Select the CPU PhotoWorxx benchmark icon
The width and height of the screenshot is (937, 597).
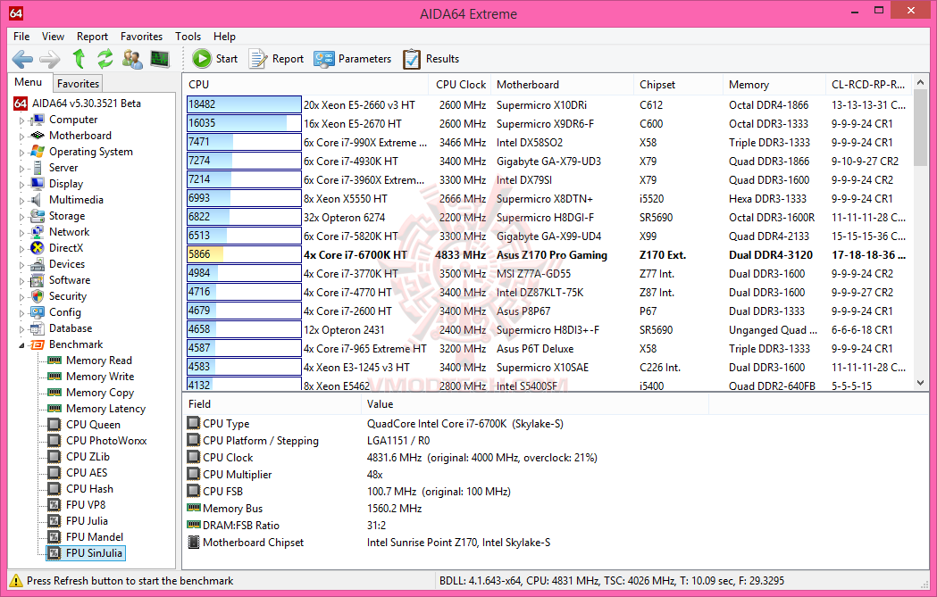tap(54, 441)
